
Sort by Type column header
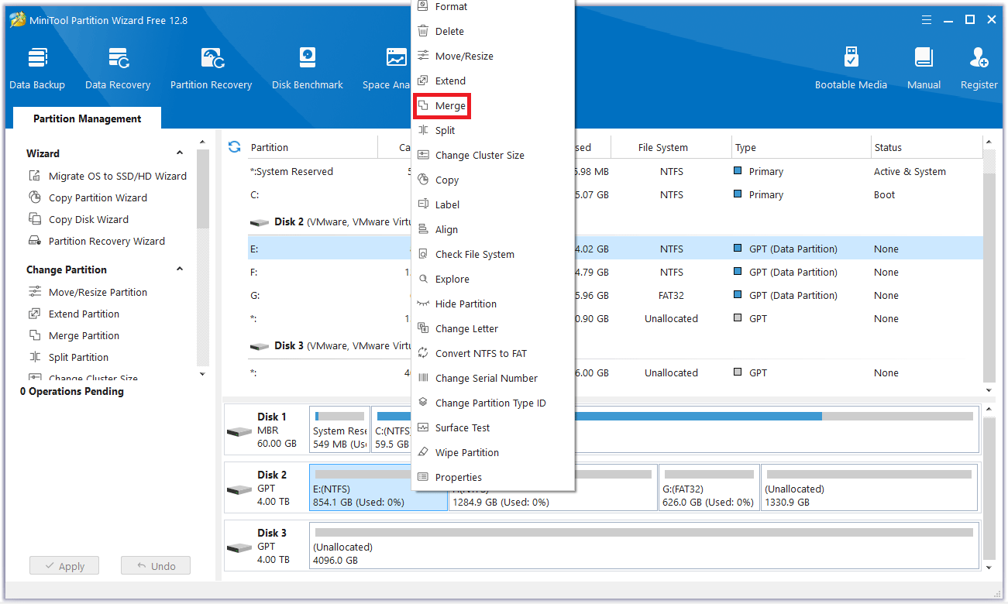801,147
